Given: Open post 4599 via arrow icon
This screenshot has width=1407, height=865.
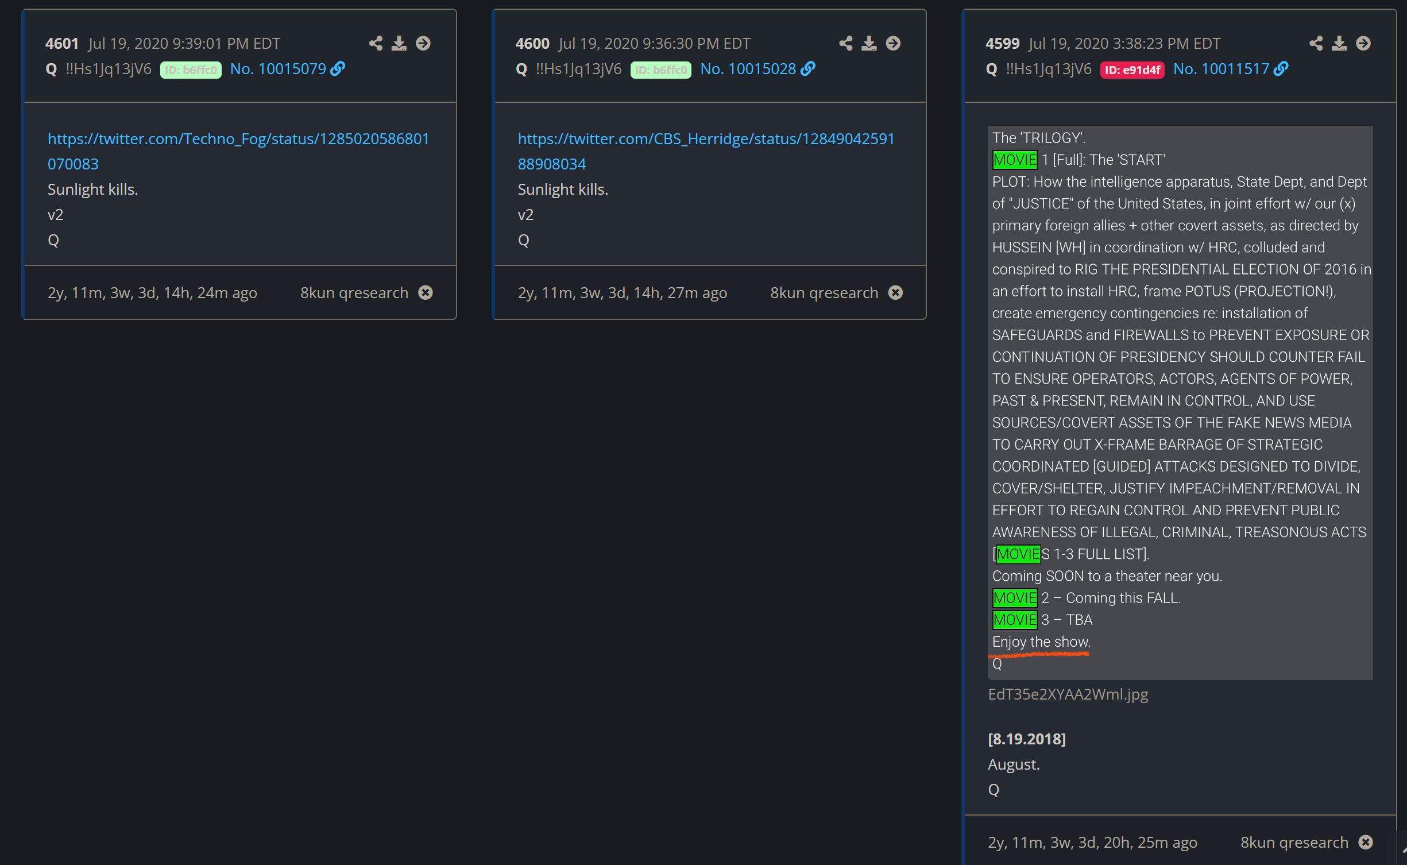Looking at the screenshot, I should click(1363, 44).
